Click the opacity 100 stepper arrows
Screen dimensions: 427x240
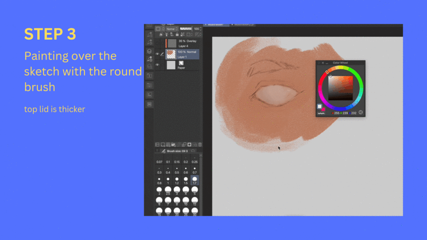(201, 29)
